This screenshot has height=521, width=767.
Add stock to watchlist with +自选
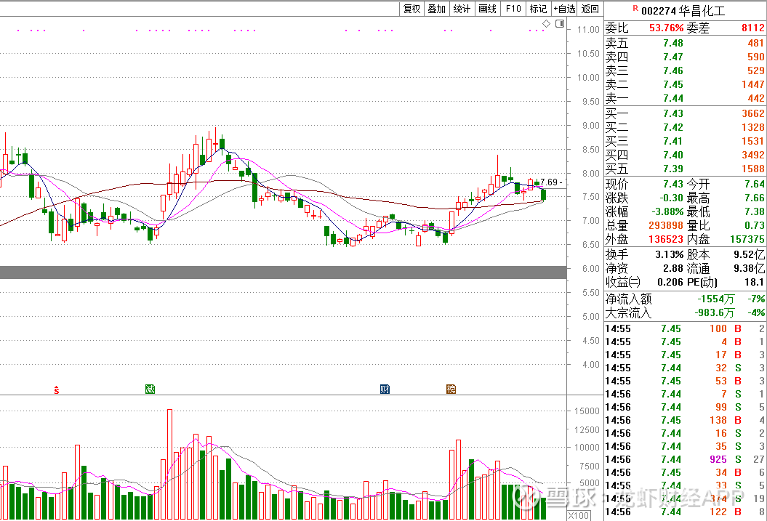pyautogui.click(x=564, y=9)
